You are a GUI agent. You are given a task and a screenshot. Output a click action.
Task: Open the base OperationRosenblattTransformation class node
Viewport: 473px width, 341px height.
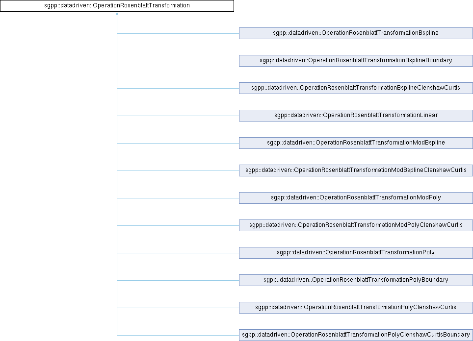(x=117, y=6)
